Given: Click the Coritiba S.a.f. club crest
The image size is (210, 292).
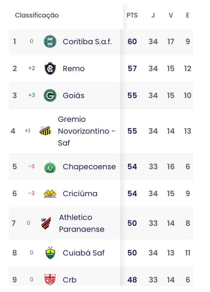Looking at the screenshot, I should 50,42.
